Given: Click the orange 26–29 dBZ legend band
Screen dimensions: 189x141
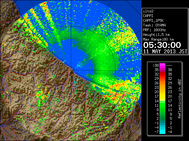Looking at the screenshot, I should (162, 83).
